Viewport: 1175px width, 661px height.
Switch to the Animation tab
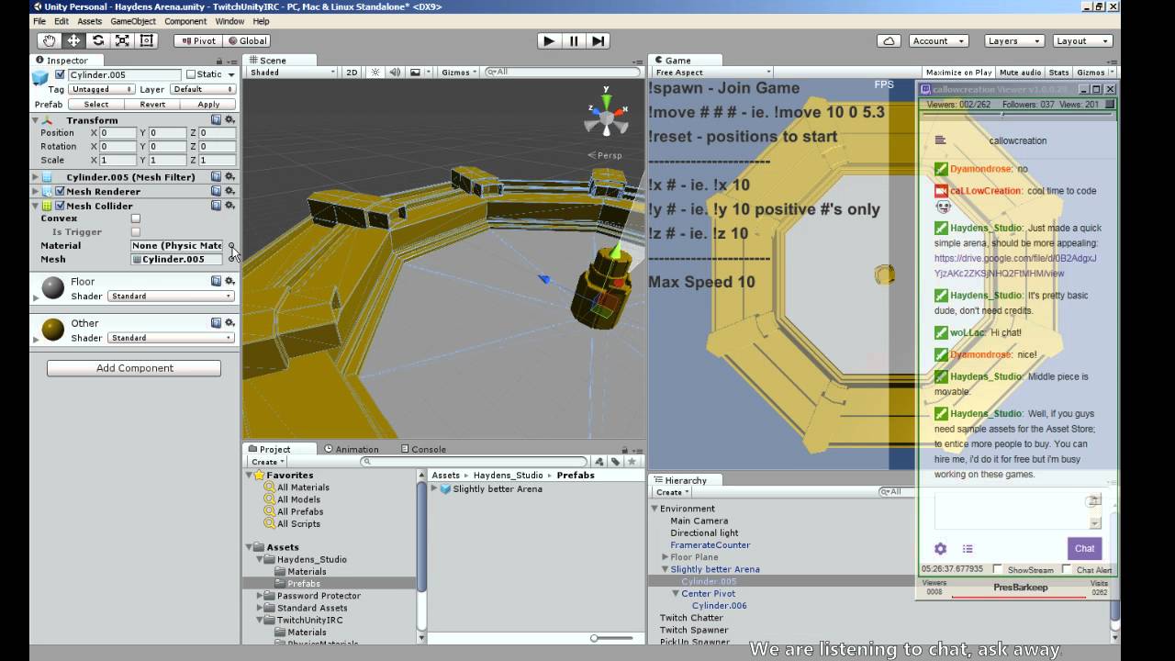click(x=351, y=449)
